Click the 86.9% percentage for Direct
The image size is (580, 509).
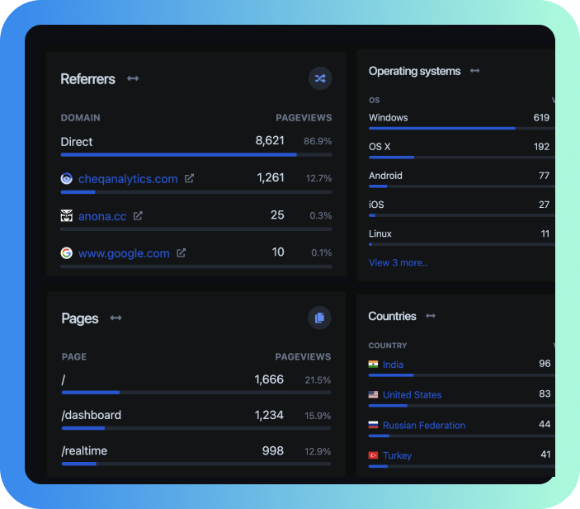(x=318, y=141)
